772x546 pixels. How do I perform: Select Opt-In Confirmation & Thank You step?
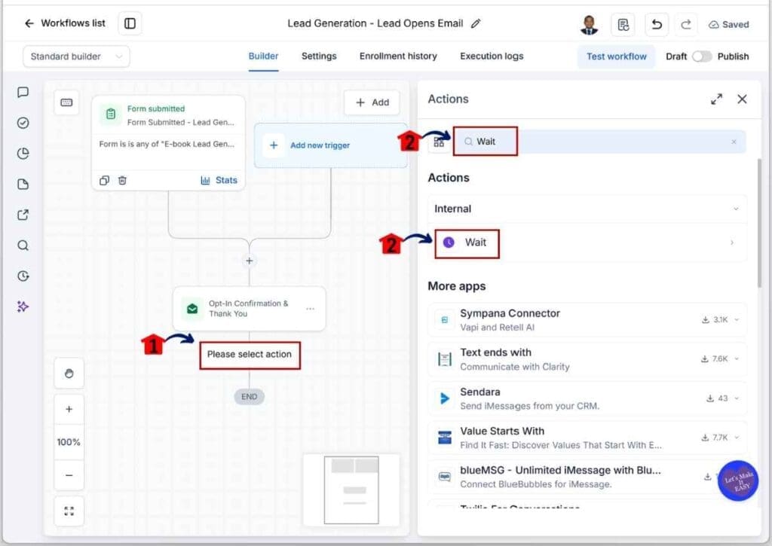point(249,309)
